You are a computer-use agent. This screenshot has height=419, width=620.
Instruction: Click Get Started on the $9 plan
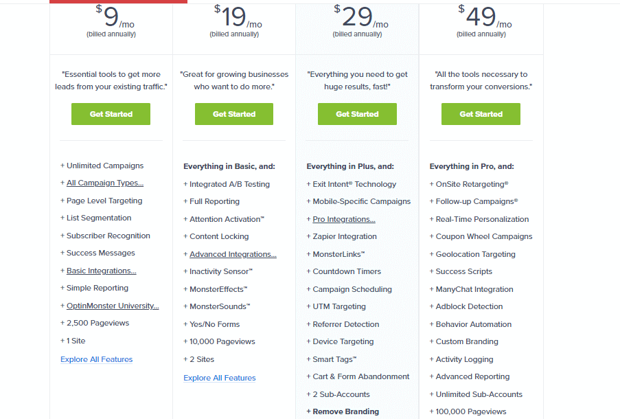(111, 114)
